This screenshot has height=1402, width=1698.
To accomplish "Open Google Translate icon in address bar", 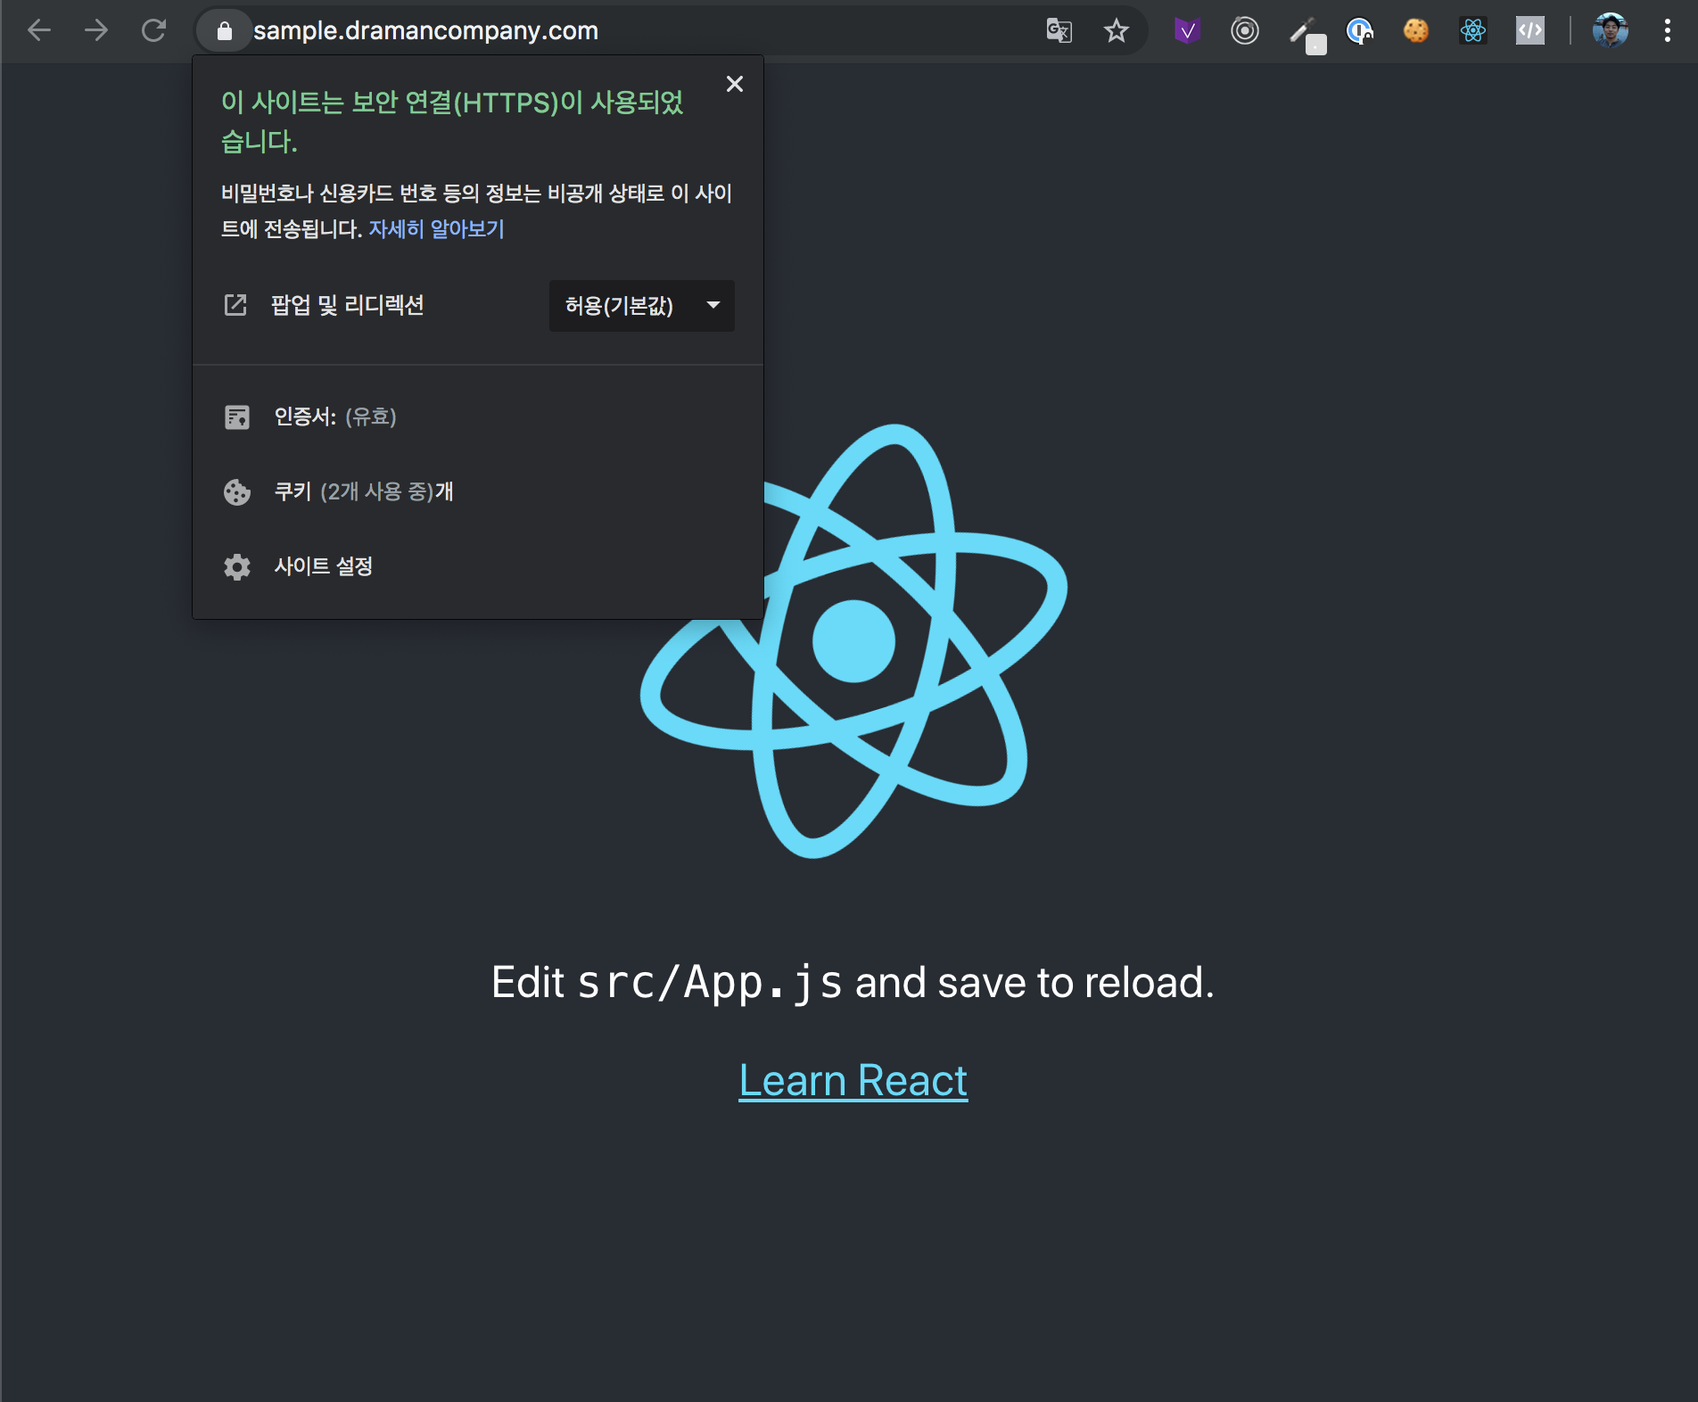I will coord(1059,30).
